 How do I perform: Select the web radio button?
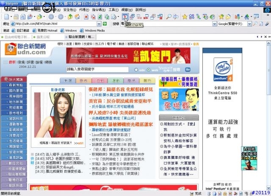[149, 70]
